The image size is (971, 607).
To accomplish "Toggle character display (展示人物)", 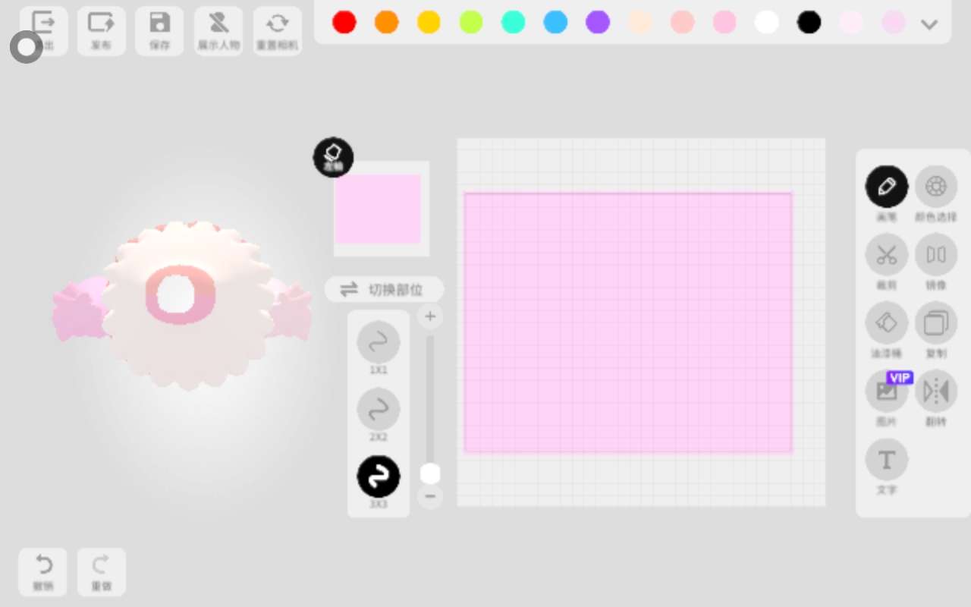I will (x=218, y=30).
